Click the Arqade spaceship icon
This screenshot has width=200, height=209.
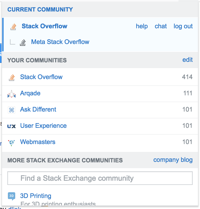pos(12,94)
